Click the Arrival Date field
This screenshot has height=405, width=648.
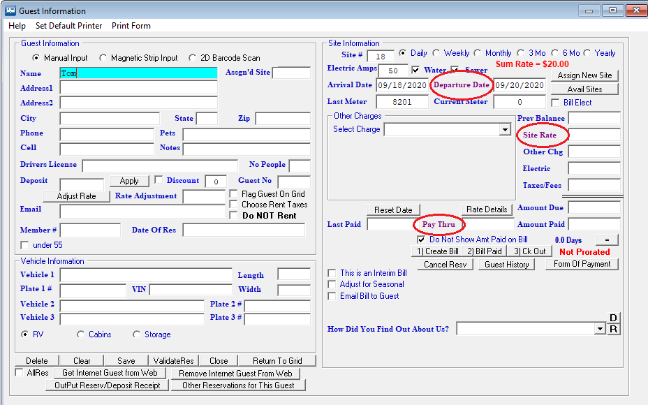click(x=402, y=85)
